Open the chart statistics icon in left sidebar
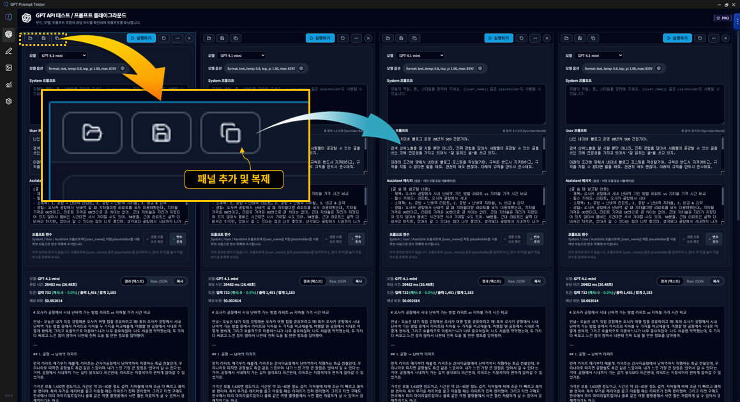This screenshot has width=740, height=402. [x=9, y=84]
